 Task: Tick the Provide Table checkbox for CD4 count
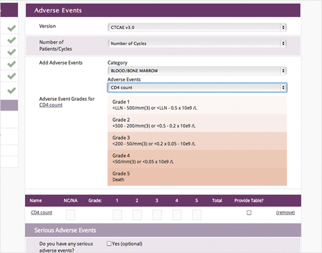pos(249,213)
